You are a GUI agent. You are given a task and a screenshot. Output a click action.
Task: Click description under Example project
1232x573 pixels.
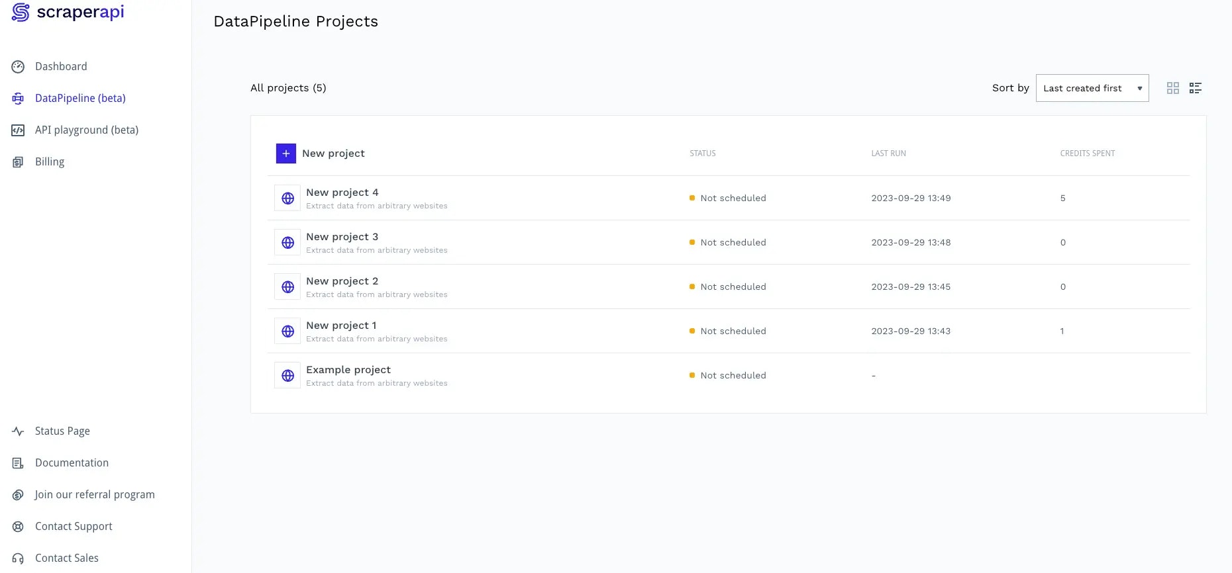click(x=377, y=383)
